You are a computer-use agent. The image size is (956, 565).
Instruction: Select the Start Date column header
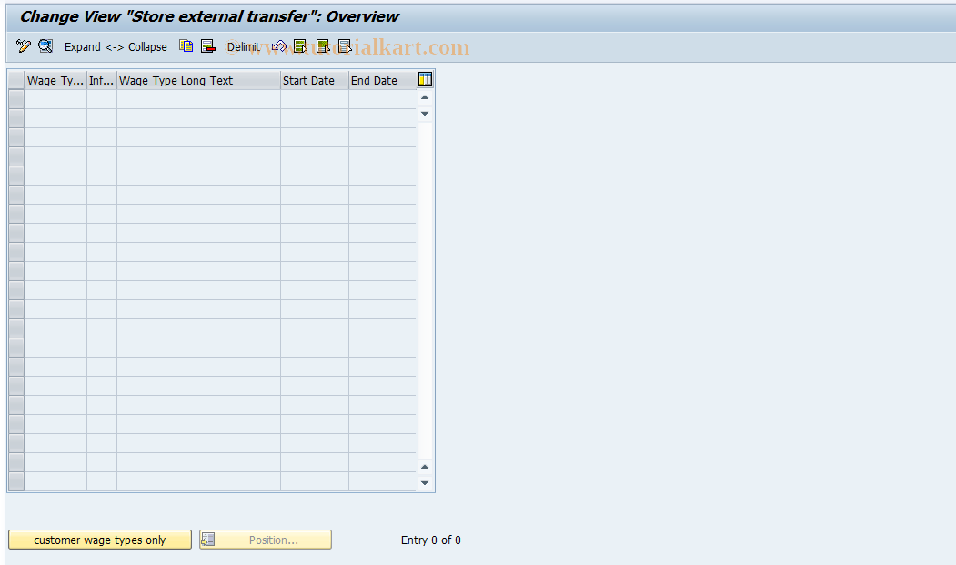click(x=315, y=81)
